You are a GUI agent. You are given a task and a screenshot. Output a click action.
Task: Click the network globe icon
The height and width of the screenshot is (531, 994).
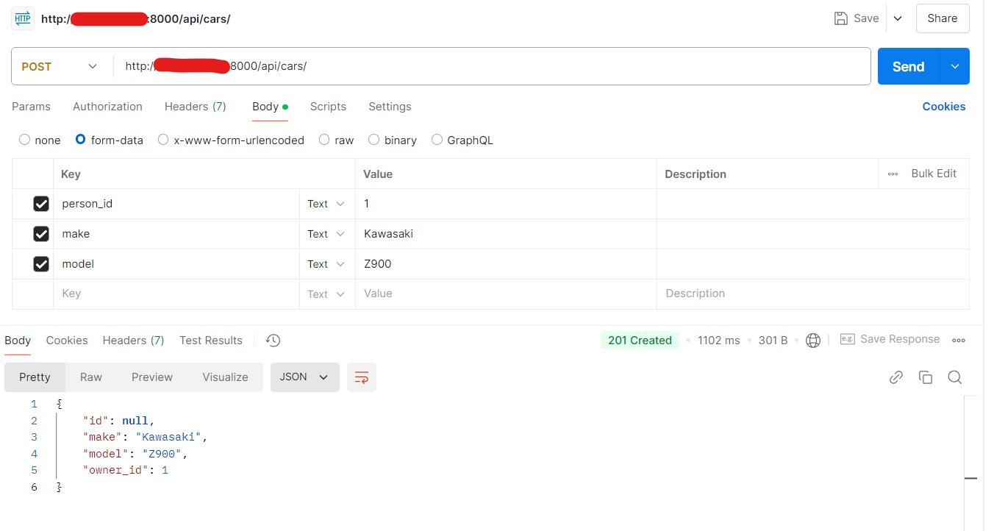tap(812, 341)
